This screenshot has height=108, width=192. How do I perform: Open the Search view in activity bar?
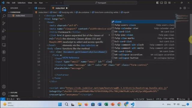(x=4, y=16)
